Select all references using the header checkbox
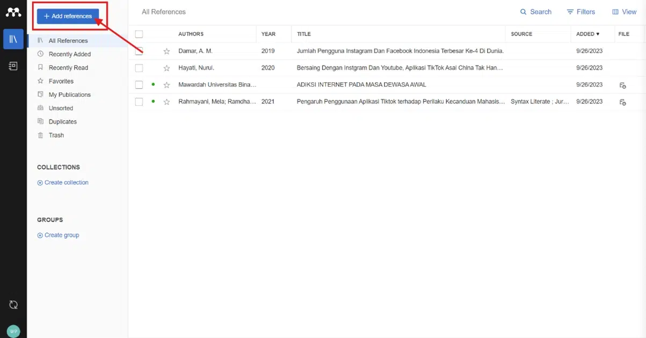Screen dimensions: 646x338 point(139,34)
